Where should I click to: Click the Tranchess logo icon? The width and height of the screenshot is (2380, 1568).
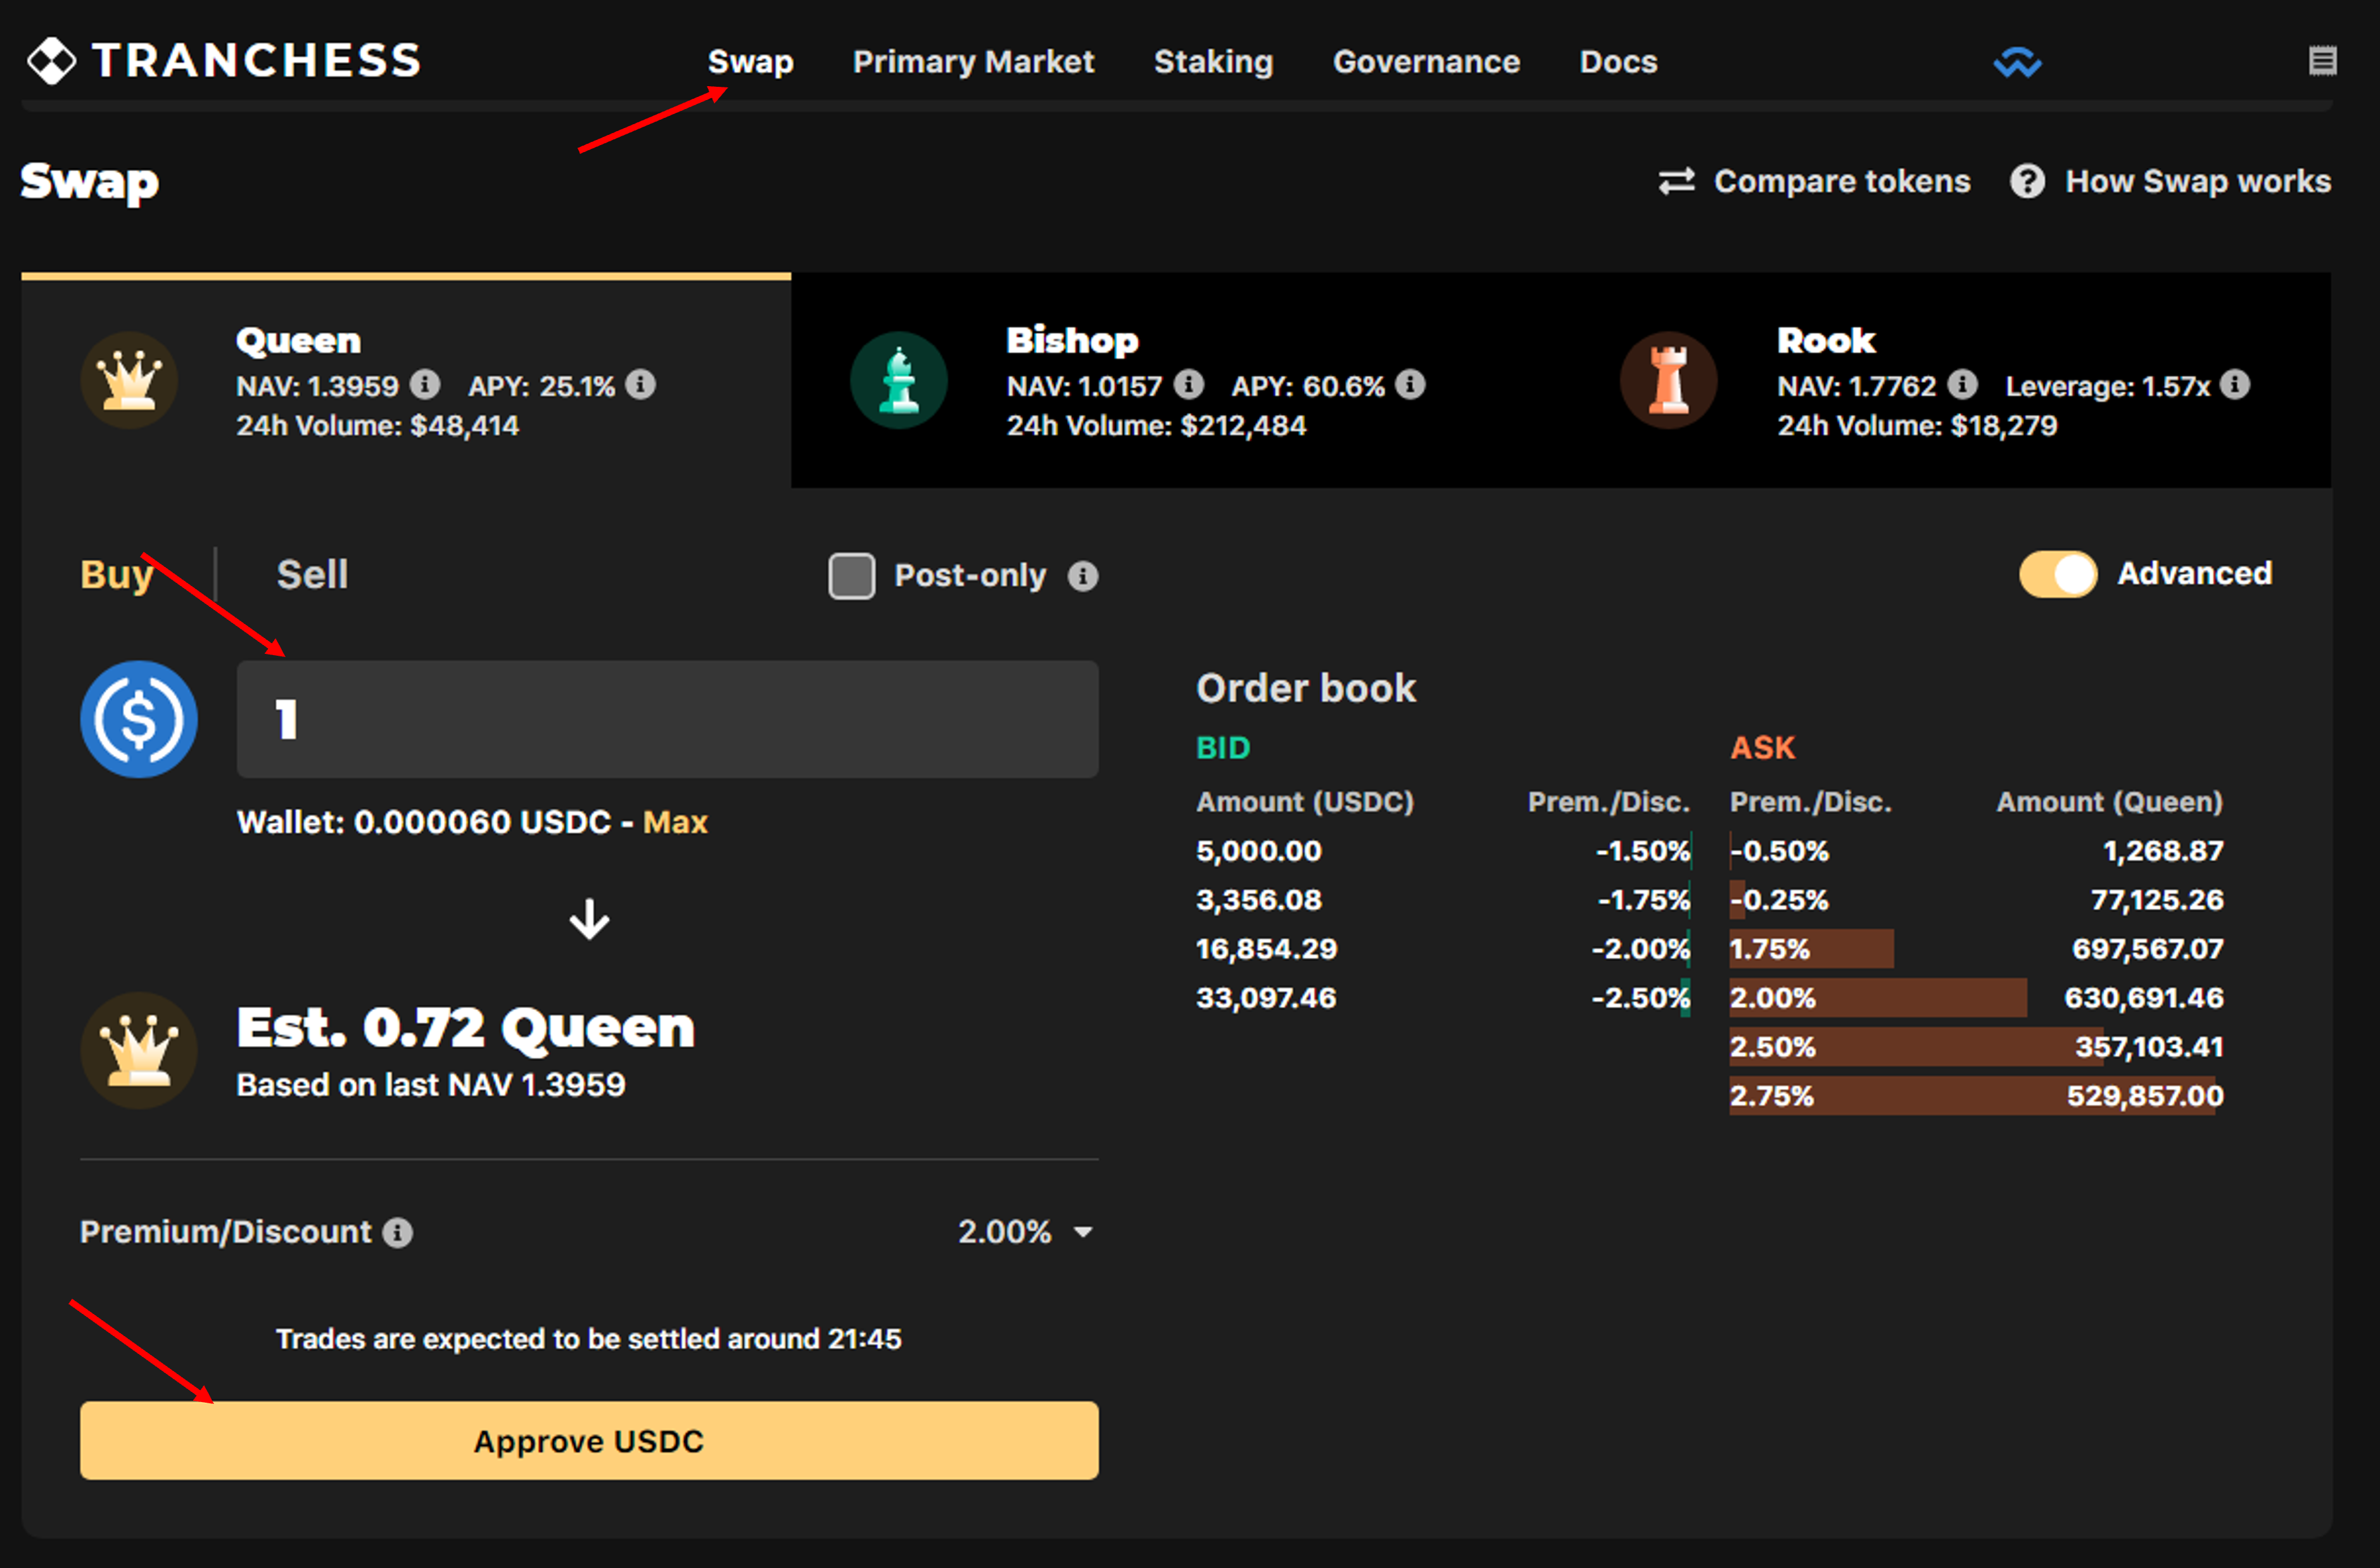coord(52,61)
